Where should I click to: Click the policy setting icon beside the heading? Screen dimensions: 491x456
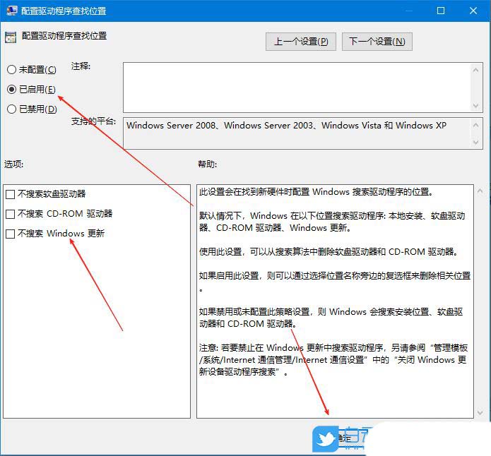click(x=11, y=37)
